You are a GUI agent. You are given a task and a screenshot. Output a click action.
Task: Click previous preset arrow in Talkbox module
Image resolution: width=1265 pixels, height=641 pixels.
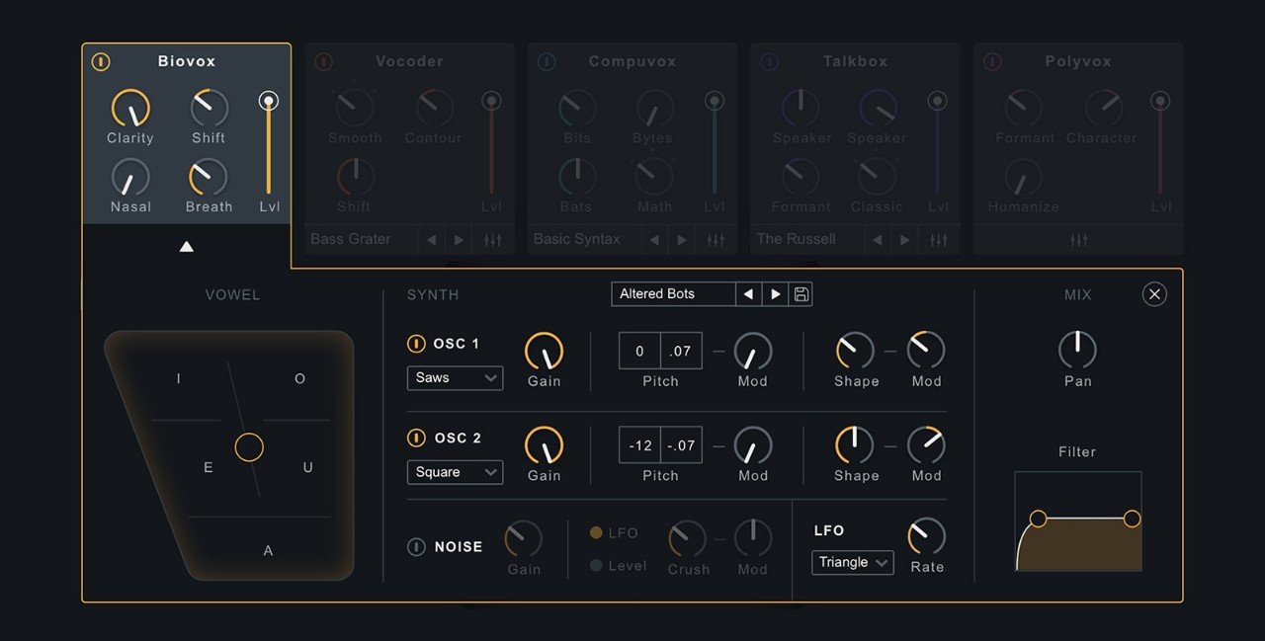pyautogui.click(x=877, y=240)
